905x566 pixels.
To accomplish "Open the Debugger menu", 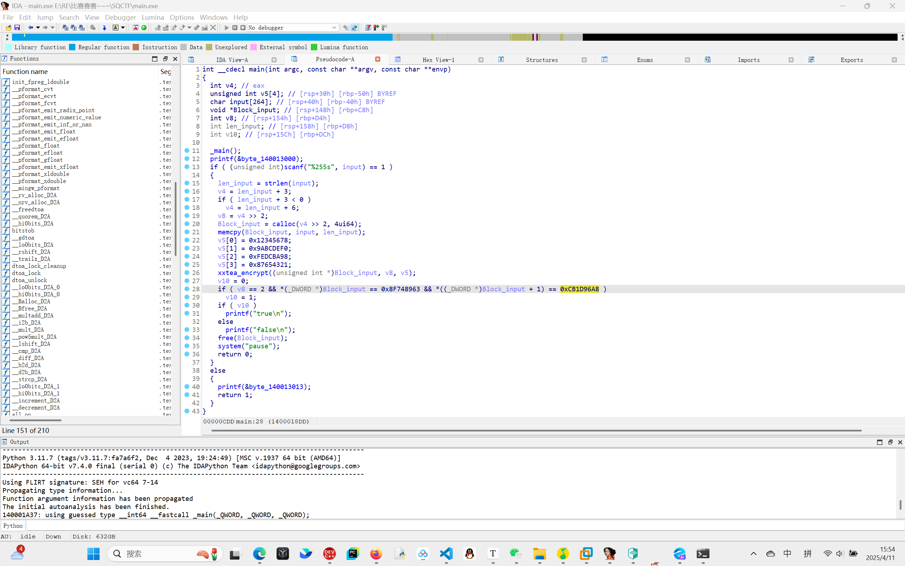I will 120,17.
